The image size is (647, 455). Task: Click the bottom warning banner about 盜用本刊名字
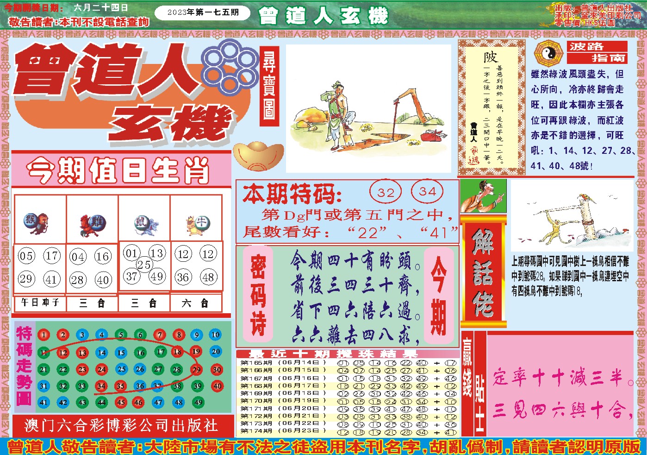coord(324,447)
